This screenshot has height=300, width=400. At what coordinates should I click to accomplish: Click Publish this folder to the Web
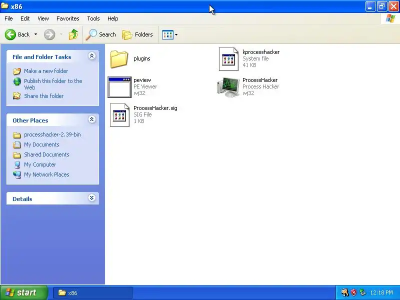coord(53,84)
